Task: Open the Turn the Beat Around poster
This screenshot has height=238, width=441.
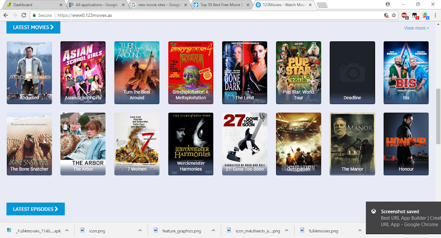Action: 137,73
